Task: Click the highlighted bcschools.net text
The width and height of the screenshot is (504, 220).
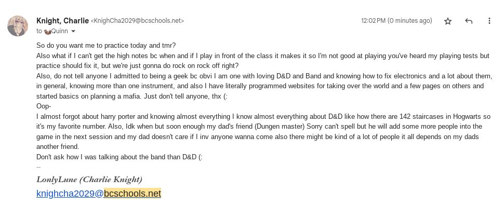Action: (132, 194)
